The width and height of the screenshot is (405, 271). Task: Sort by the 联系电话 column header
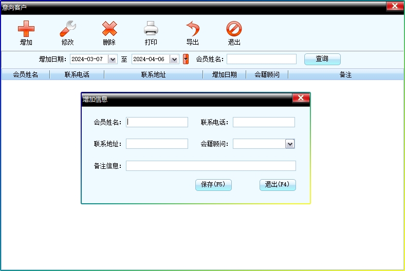77,75
